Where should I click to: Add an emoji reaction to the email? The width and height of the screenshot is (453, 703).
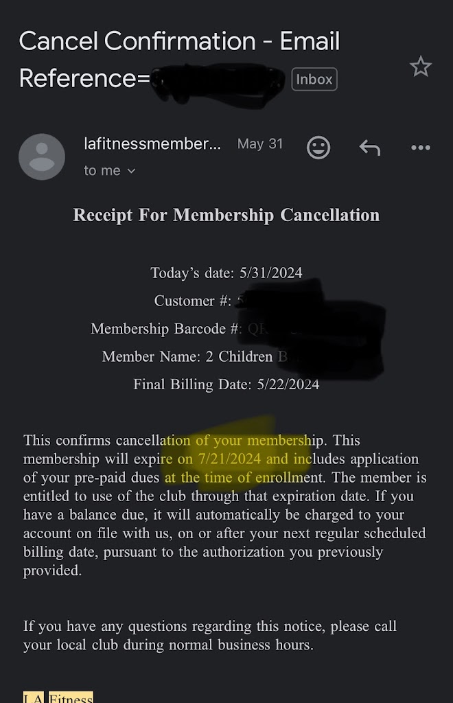(318, 148)
